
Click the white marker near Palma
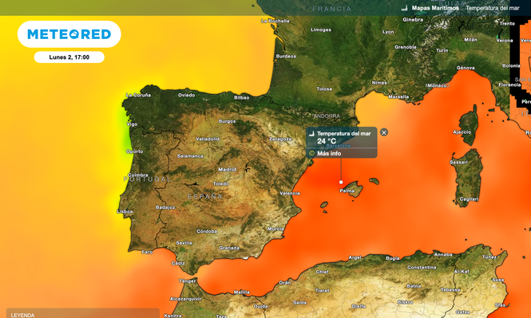[x=341, y=183]
